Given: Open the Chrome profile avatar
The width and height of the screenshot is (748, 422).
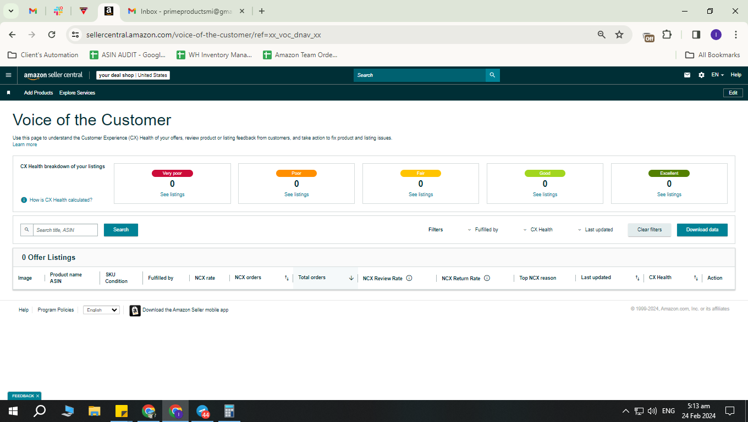Looking at the screenshot, I should [x=716, y=35].
